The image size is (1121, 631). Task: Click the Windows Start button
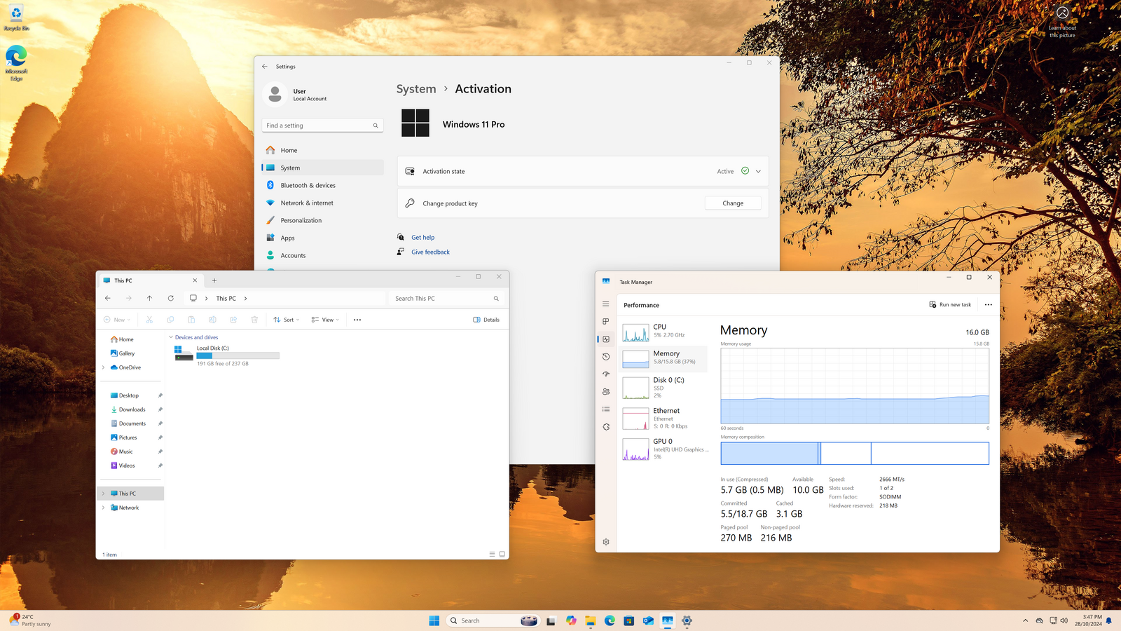(x=434, y=620)
